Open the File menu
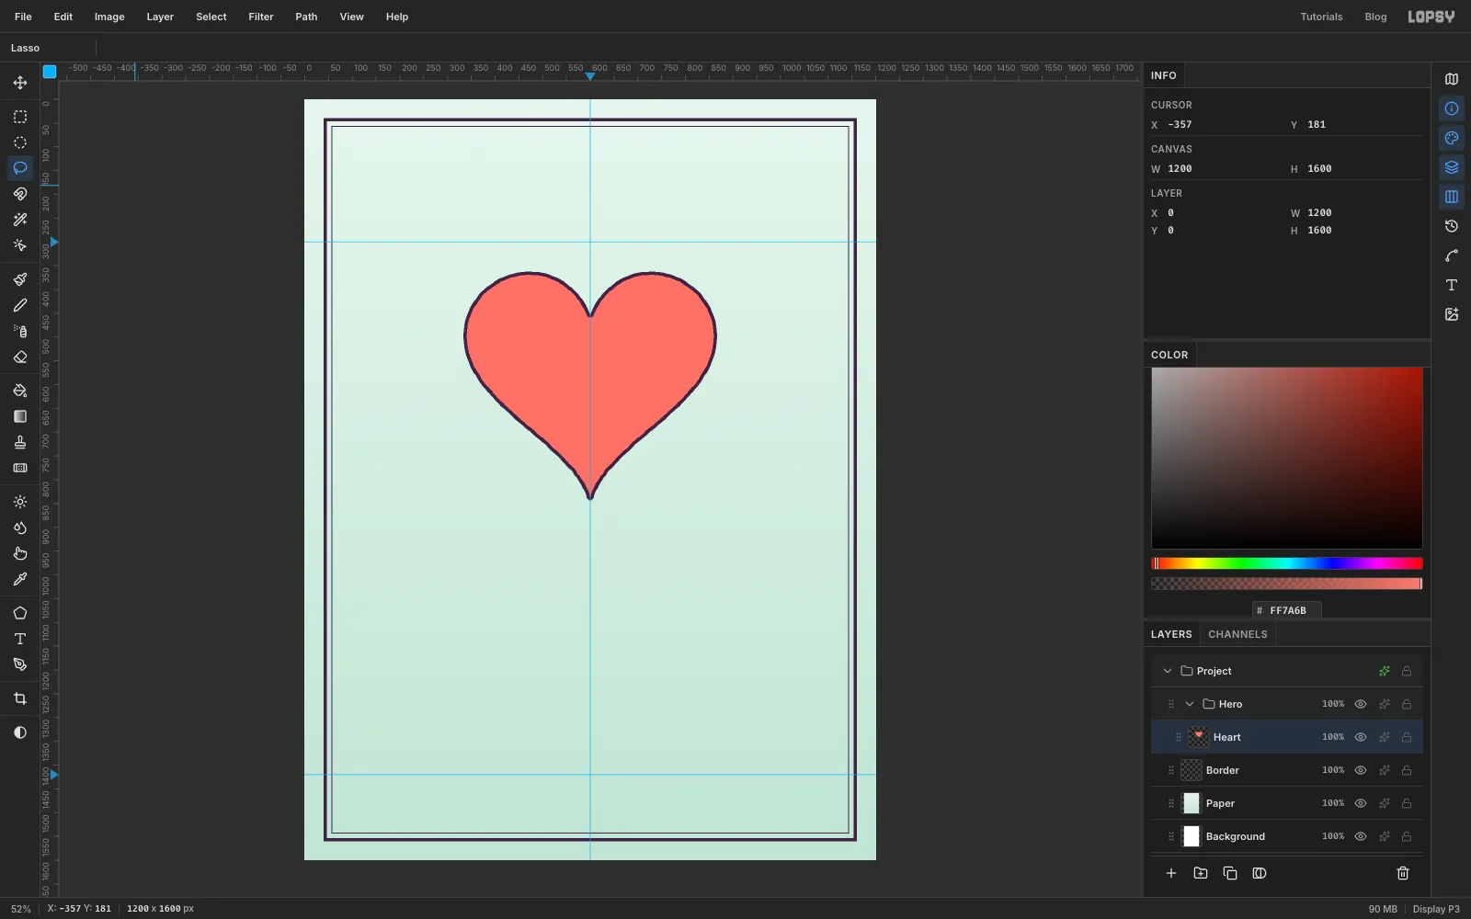The width and height of the screenshot is (1471, 919). click(x=23, y=17)
